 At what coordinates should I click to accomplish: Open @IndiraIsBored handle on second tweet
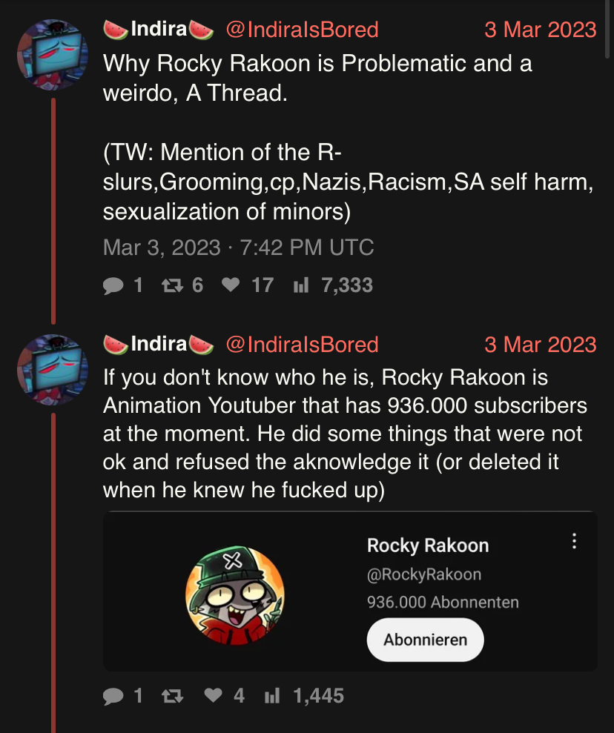pyautogui.click(x=302, y=345)
